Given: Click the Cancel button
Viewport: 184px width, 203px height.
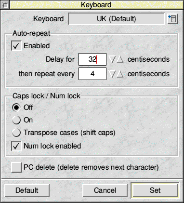Looking at the screenshot, I should pos(105,190).
